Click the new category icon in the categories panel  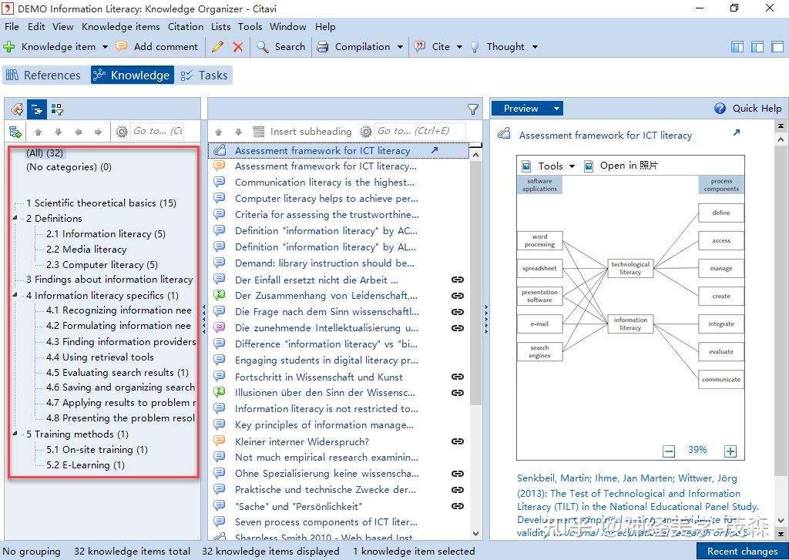(x=14, y=131)
